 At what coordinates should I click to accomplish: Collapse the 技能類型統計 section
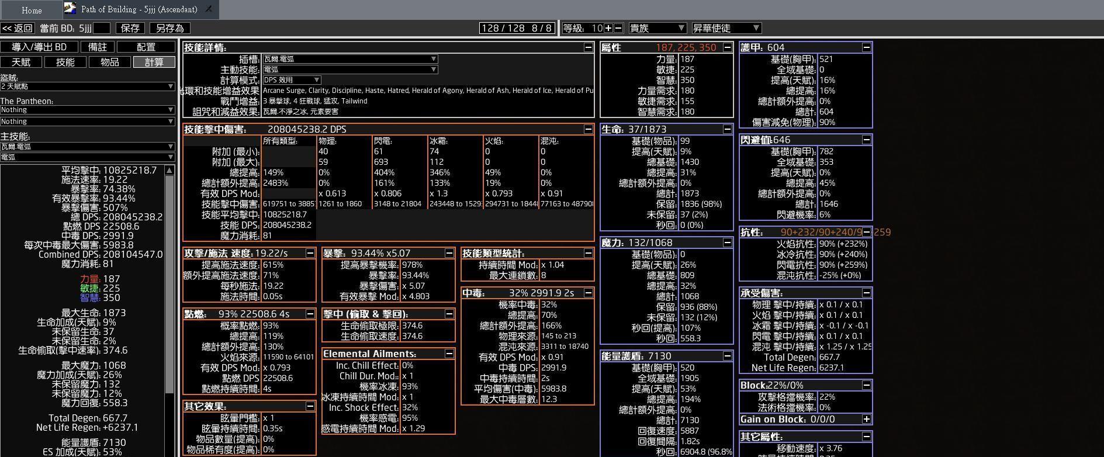pyautogui.click(x=588, y=253)
